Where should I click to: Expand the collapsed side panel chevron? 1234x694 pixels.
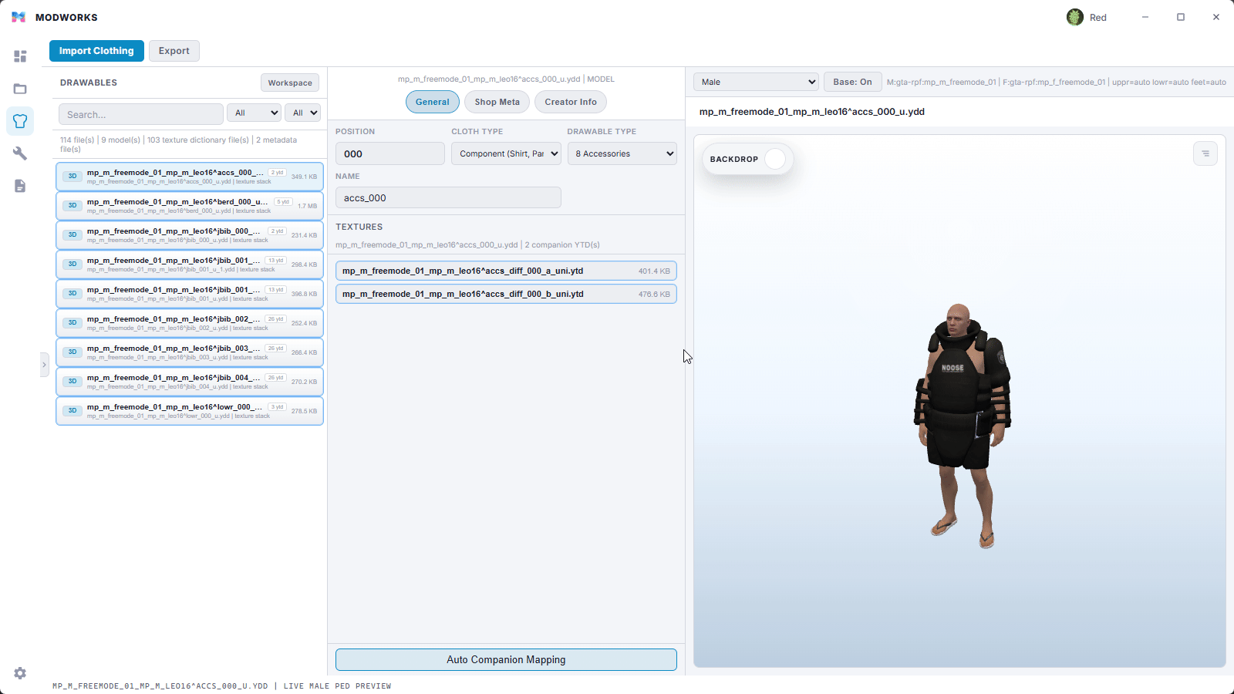click(x=44, y=365)
